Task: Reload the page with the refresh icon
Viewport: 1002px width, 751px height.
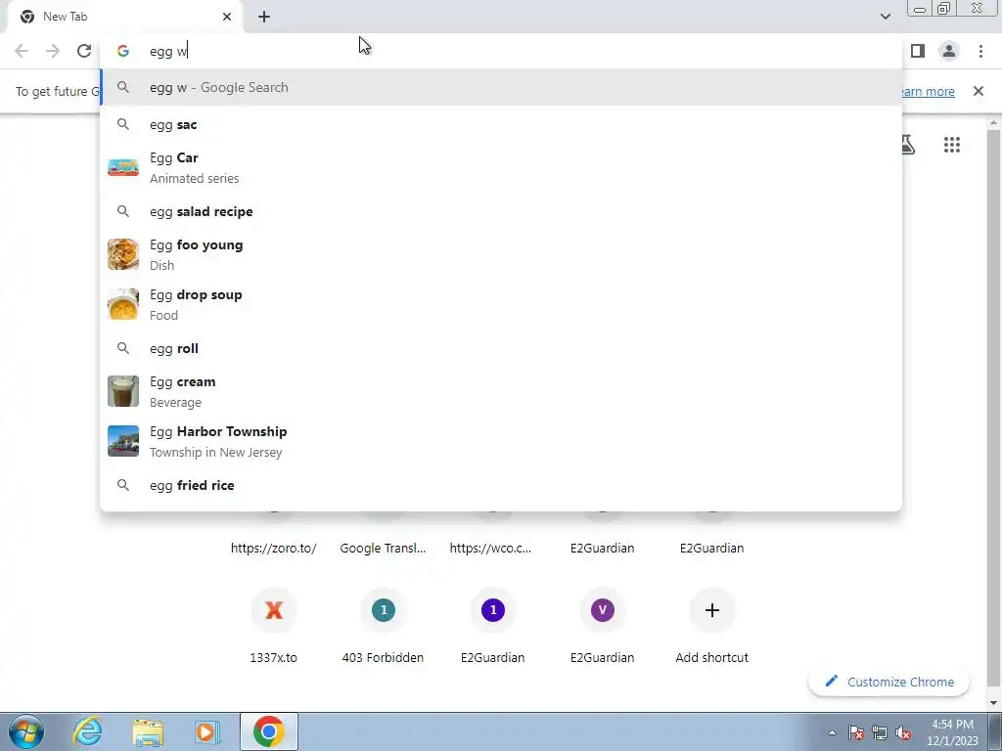Action: (84, 51)
